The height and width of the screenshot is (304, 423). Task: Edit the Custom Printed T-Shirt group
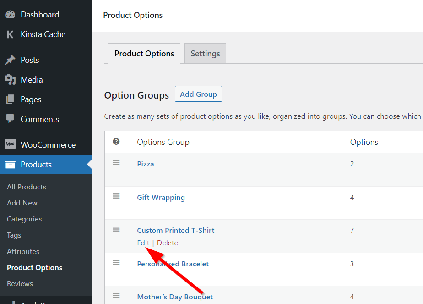point(143,243)
